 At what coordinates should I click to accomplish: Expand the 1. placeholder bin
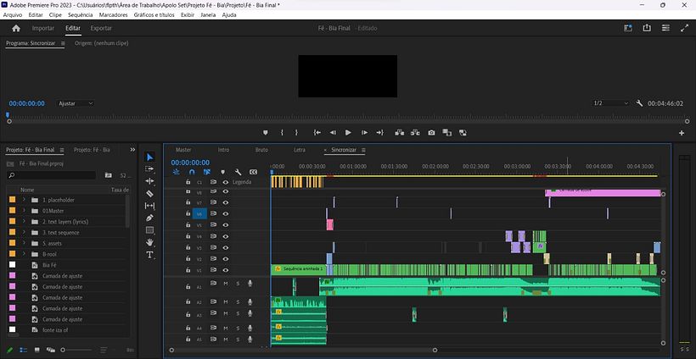pos(24,200)
